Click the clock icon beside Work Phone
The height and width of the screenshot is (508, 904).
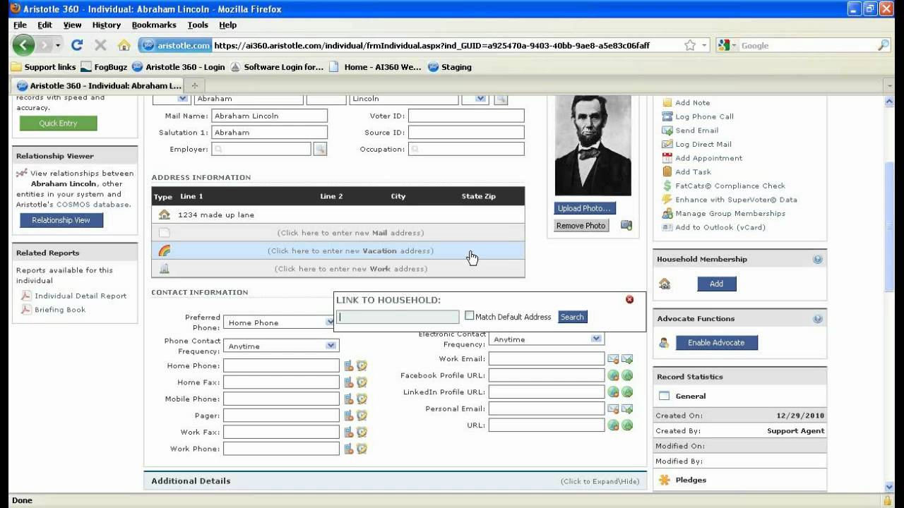click(x=362, y=449)
